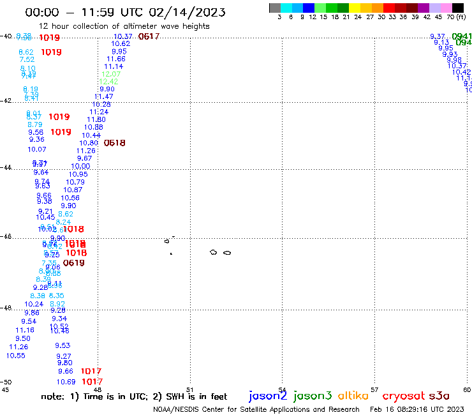Select the NOAA/NESDIS credit line

tap(256, 410)
